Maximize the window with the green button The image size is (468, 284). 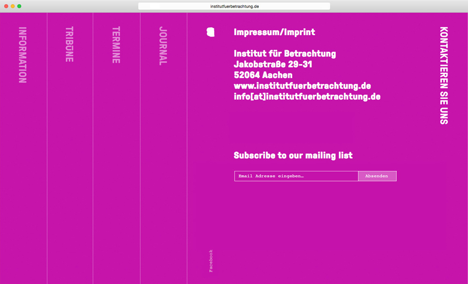(x=19, y=6)
